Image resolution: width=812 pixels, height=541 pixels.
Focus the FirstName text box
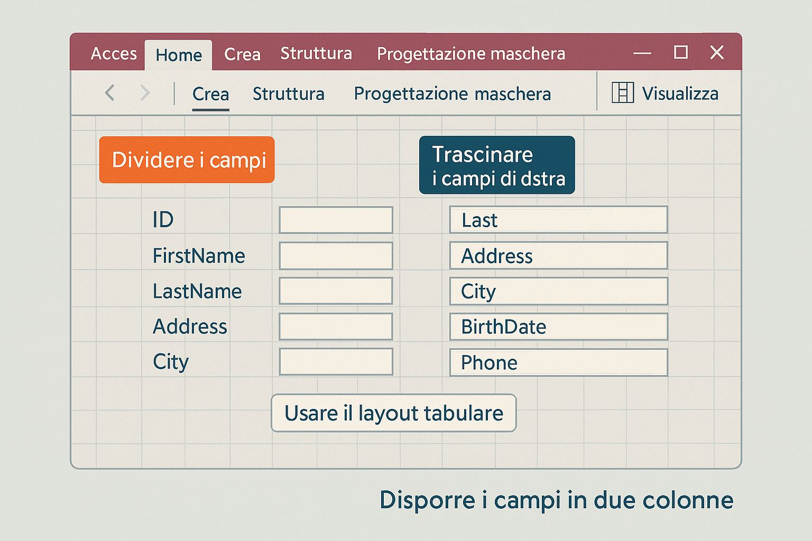point(336,256)
